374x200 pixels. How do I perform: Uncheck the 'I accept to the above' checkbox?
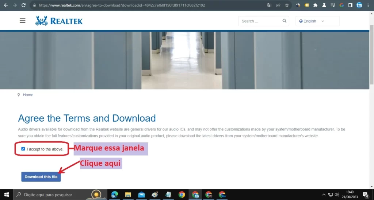click(23, 149)
